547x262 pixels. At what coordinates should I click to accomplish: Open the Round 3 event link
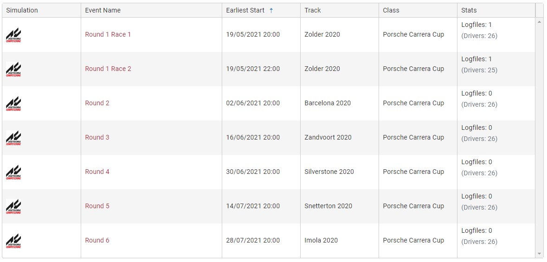pos(97,137)
